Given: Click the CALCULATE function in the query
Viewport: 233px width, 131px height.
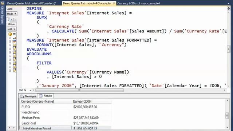Looking at the screenshot, I should click(x=63, y=31).
